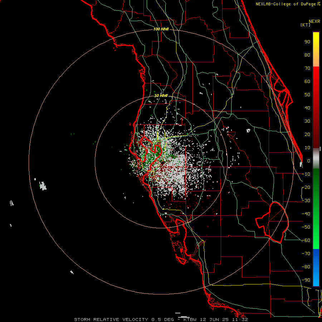Click the -20 knot scale label
This screenshot has width=322, height=322.
(x=306, y=187)
